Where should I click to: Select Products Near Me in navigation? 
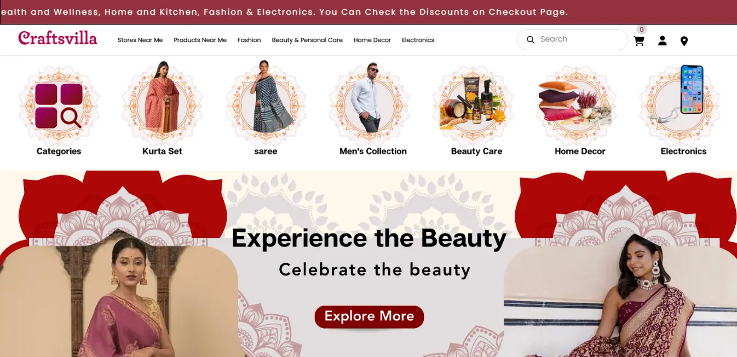(200, 40)
